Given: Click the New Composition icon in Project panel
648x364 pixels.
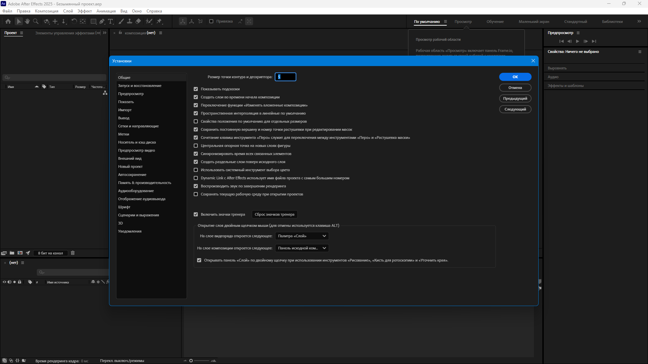Looking at the screenshot, I should (20, 253).
